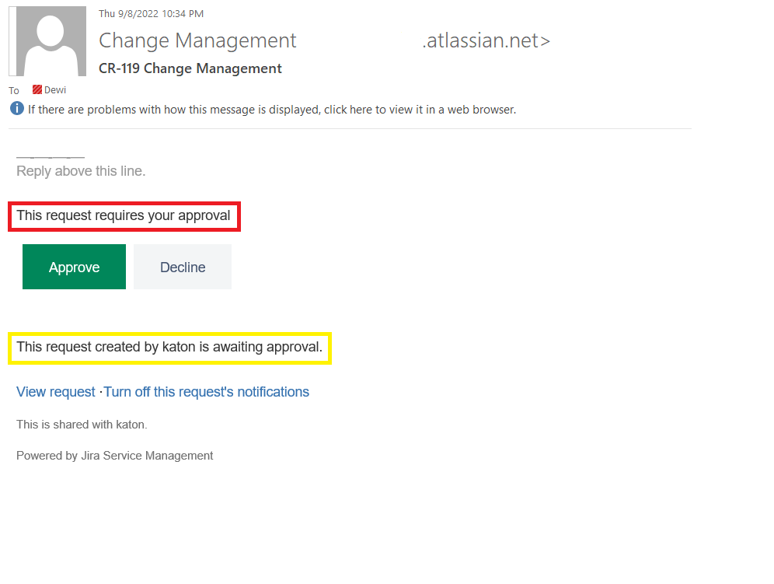This screenshot has height=584, width=774.
Task: Click 'This request created by katon' sentence
Action: [169, 347]
